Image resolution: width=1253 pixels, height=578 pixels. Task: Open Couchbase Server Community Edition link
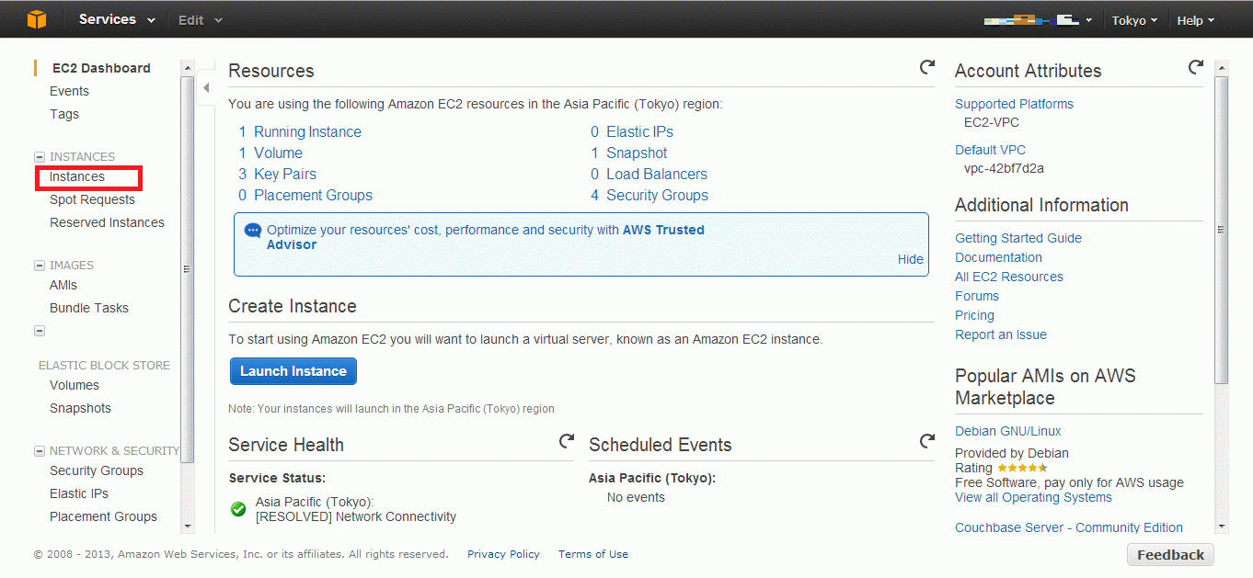[x=1069, y=527]
